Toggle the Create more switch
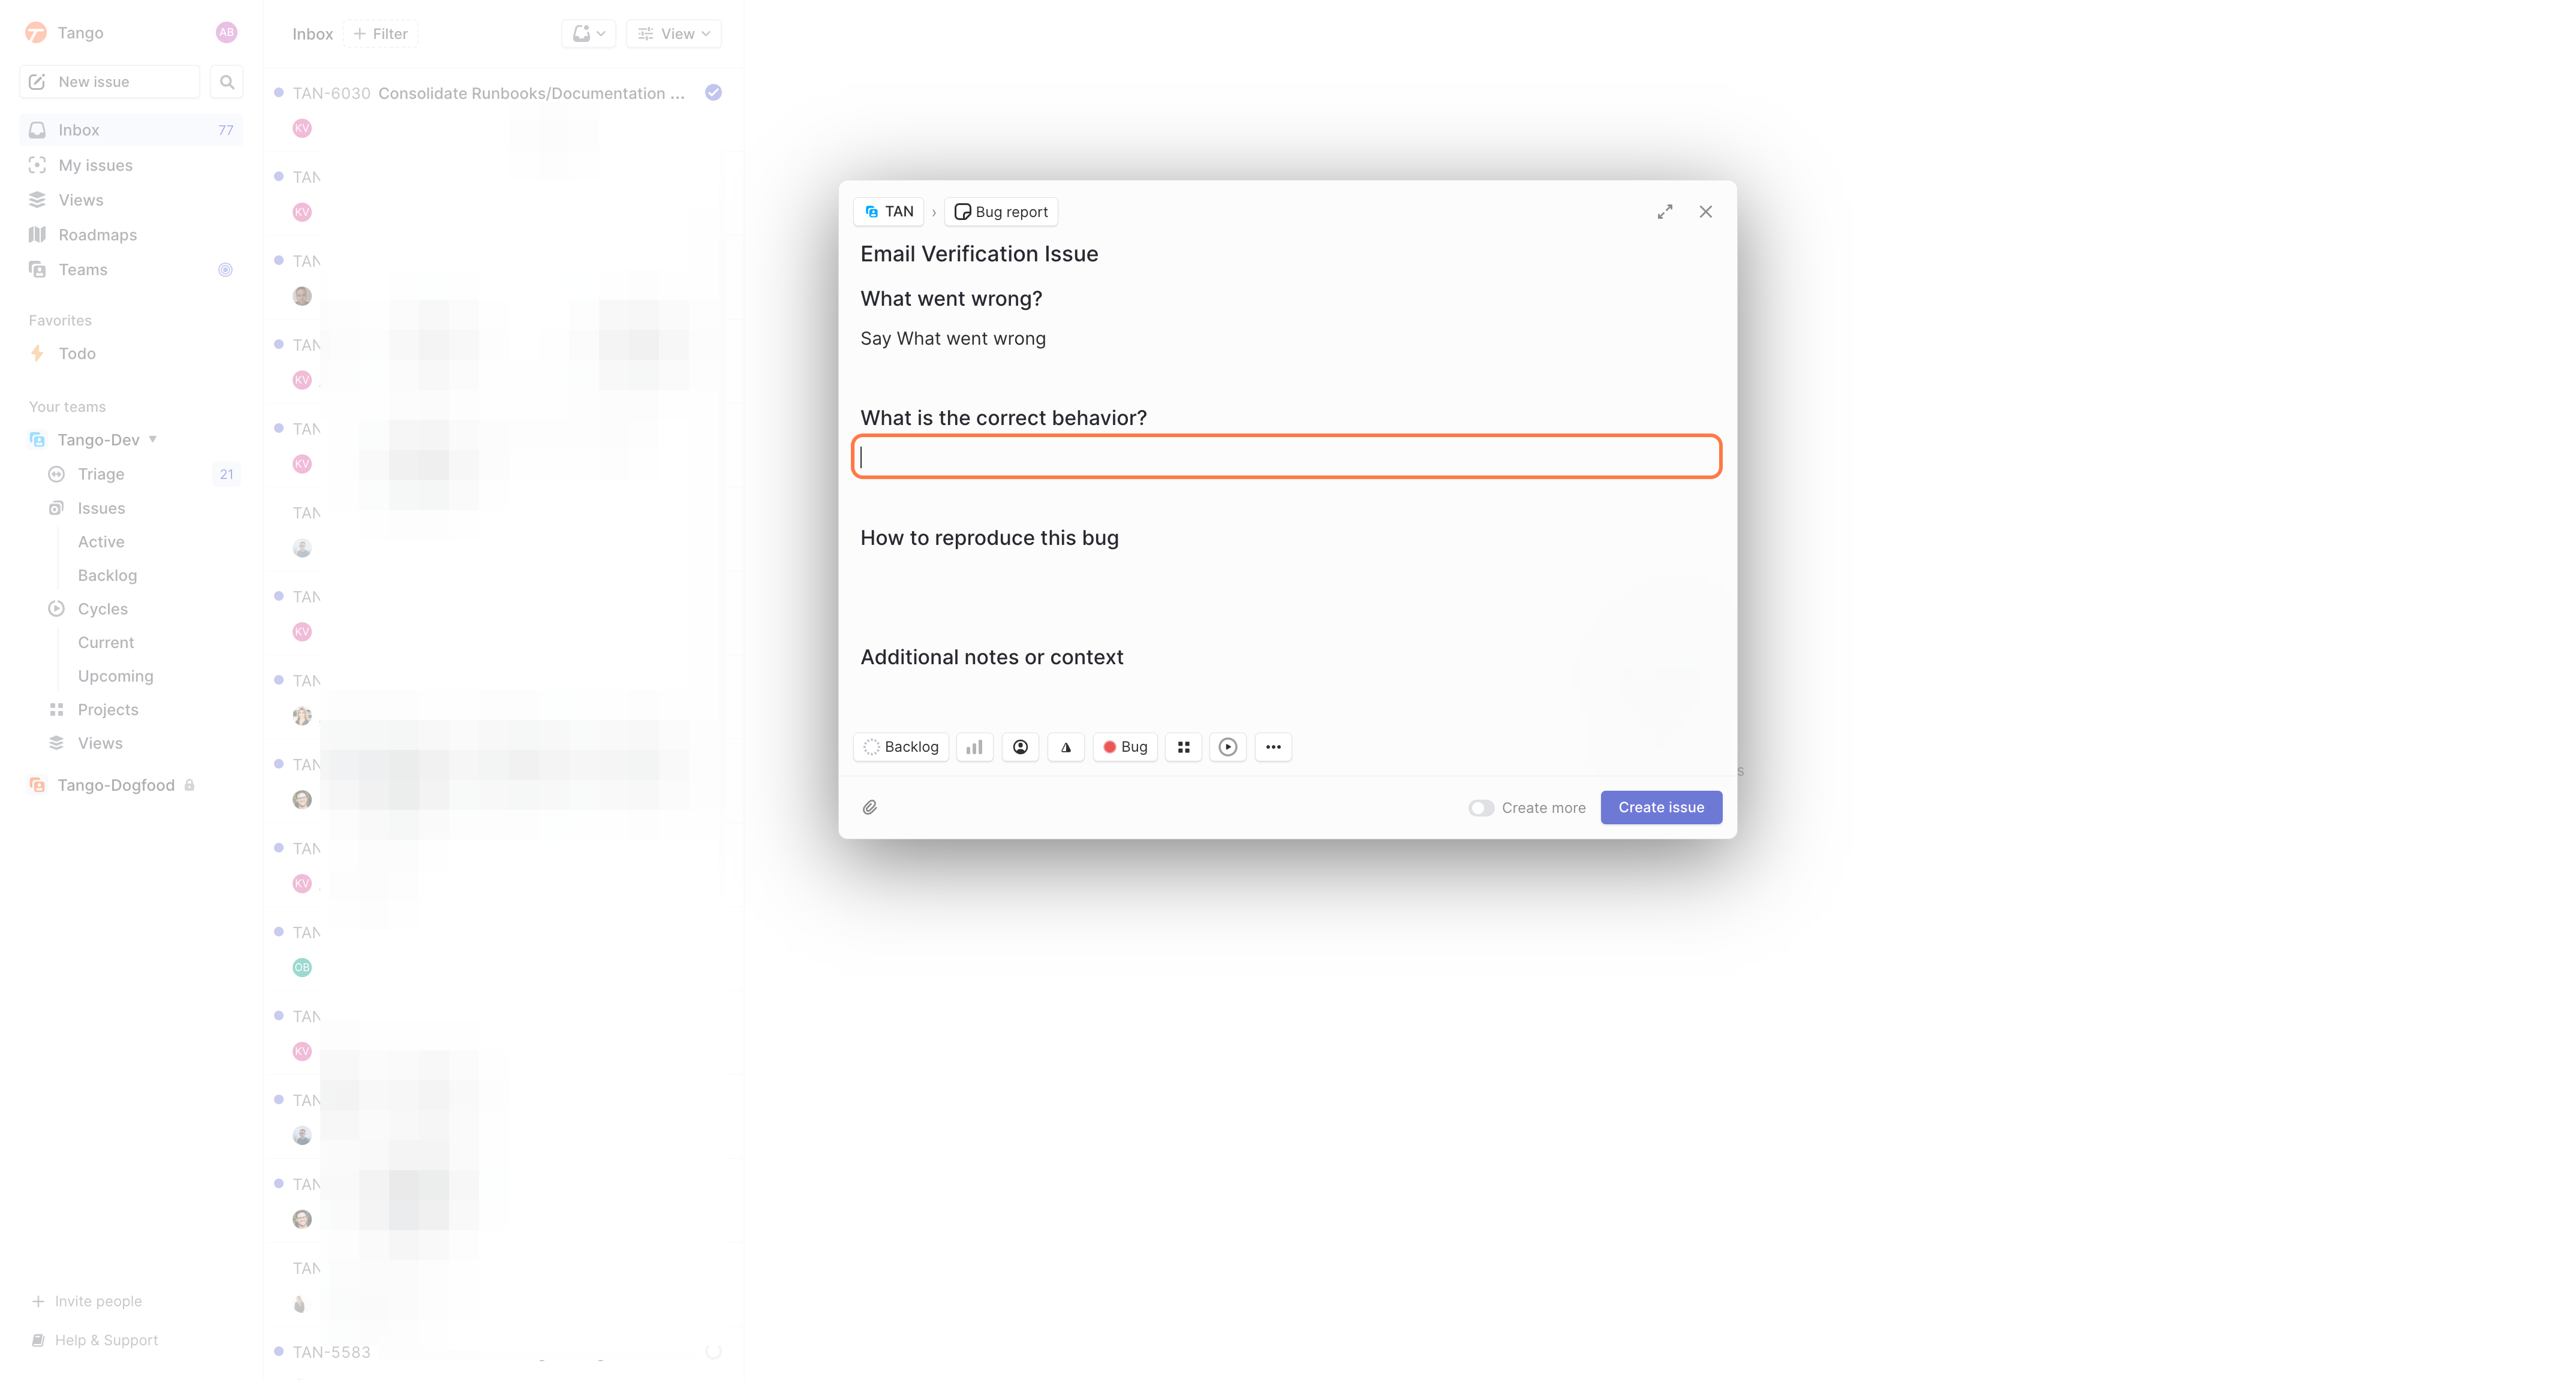 click(1481, 808)
